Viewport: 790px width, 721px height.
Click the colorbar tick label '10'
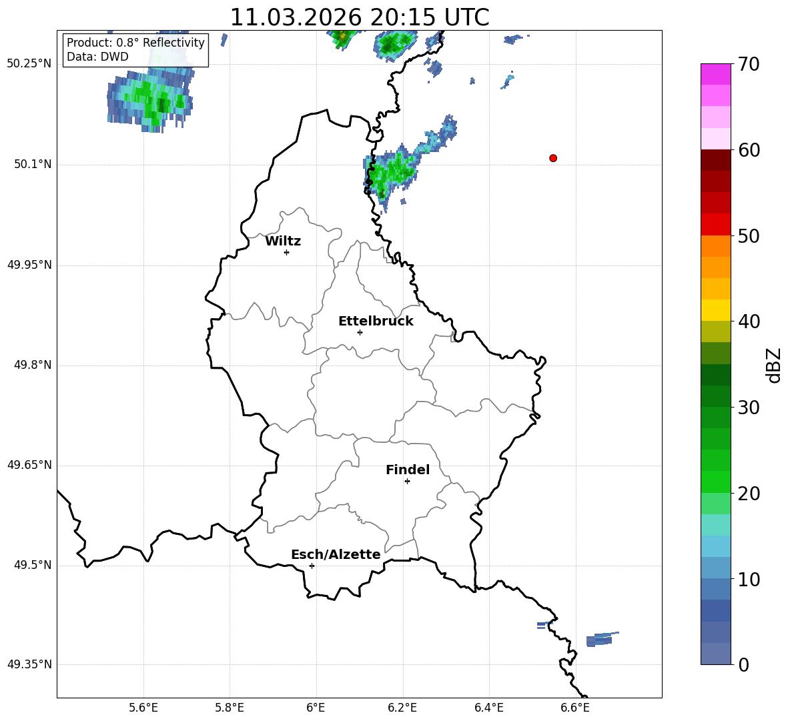(749, 579)
